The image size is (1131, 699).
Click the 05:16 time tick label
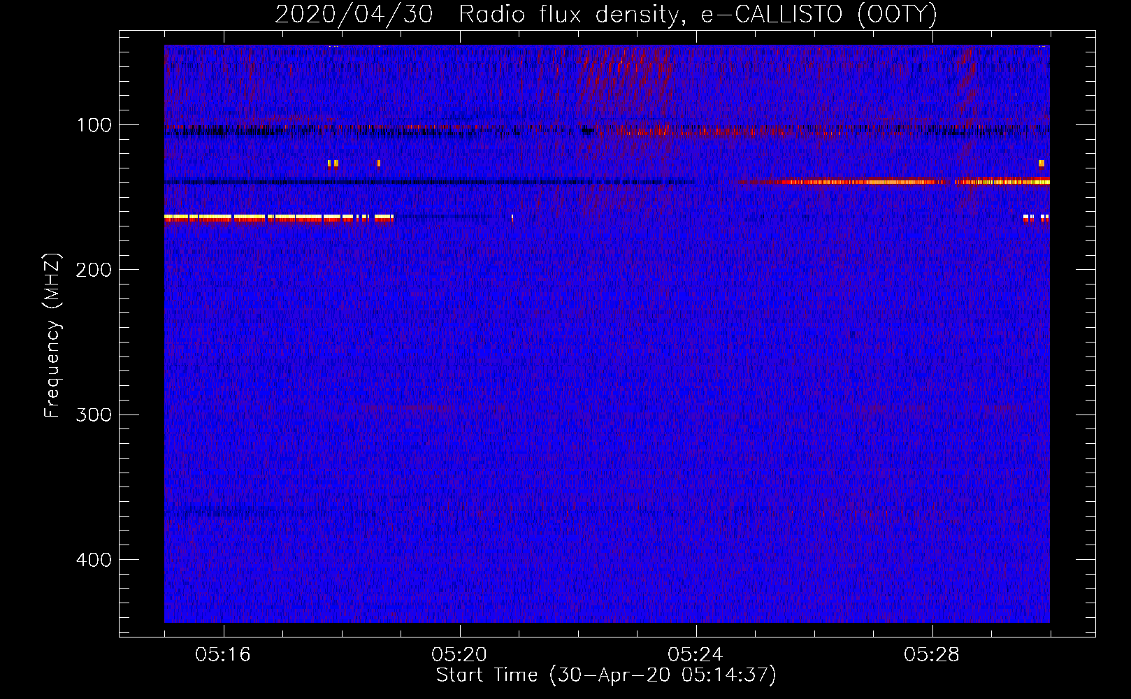pos(223,655)
